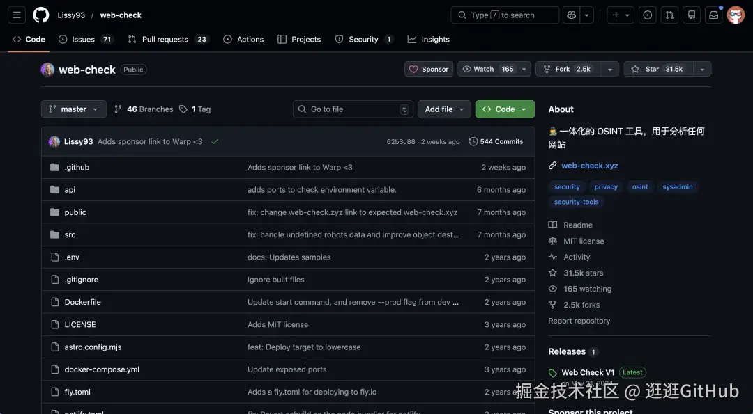Click the public folder icon

coord(55,212)
